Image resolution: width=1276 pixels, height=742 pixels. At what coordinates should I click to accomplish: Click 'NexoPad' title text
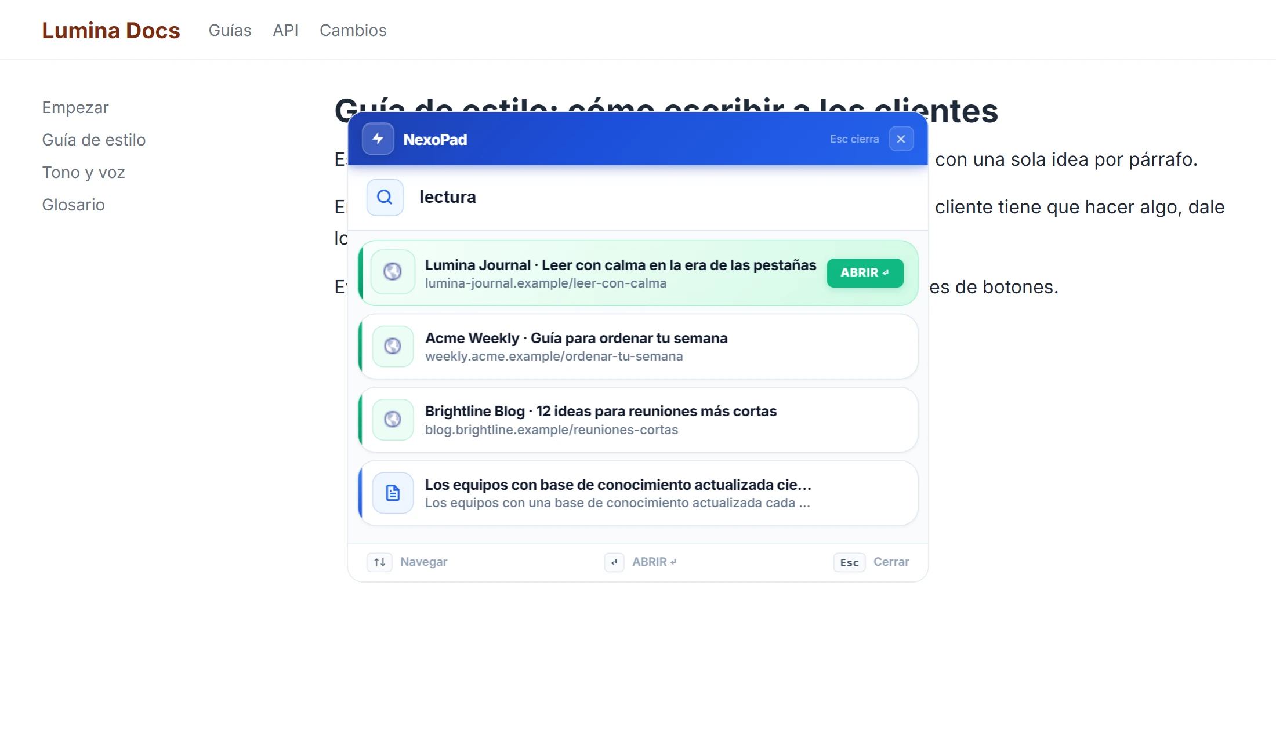click(x=435, y=140)
